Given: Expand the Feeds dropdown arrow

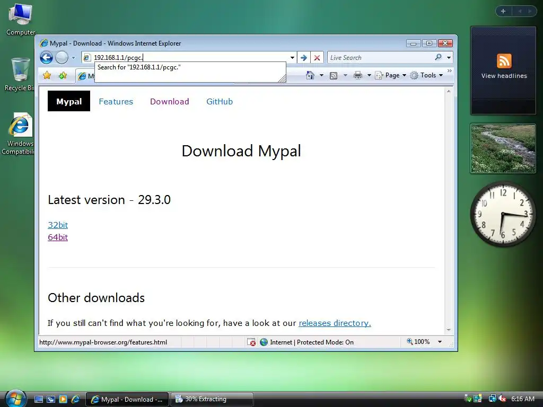Looking at the screenshot, I should pyautogui.click(x=345, y=75).
